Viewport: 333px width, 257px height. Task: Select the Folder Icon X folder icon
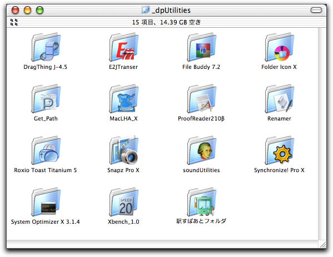[279, 47]
